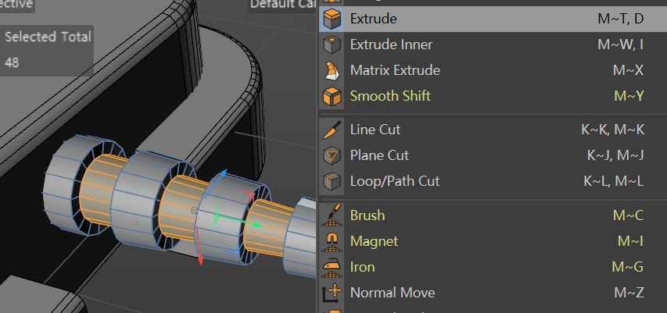Viewport: 667px width, 313px height.
Task: Click the Smooth Shift icon
Action: [332, 96]
